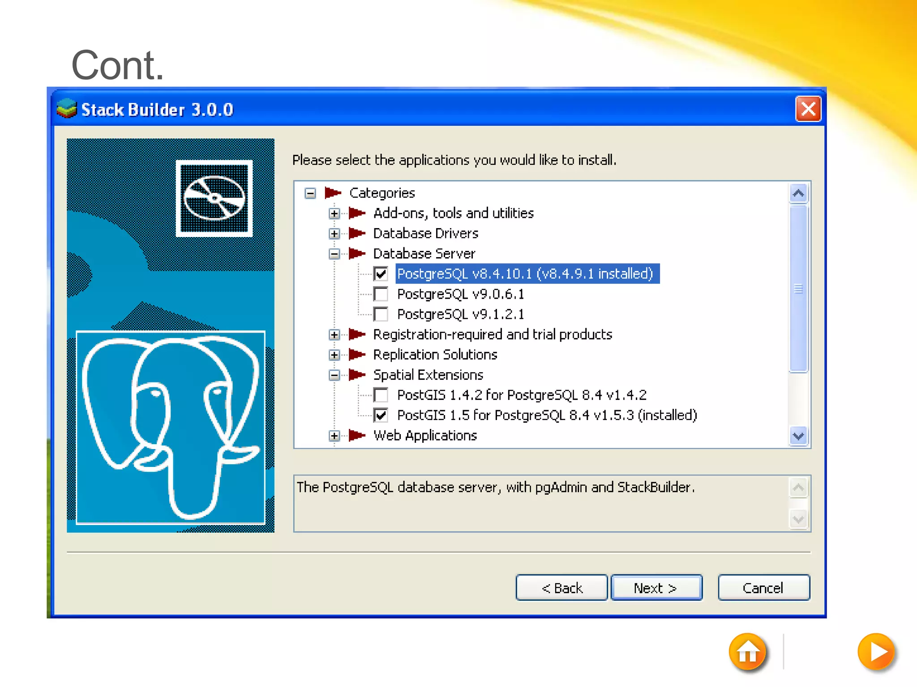
Task: Click the red arrow icon beside Web Applications
Action: (x=357, y=435)
